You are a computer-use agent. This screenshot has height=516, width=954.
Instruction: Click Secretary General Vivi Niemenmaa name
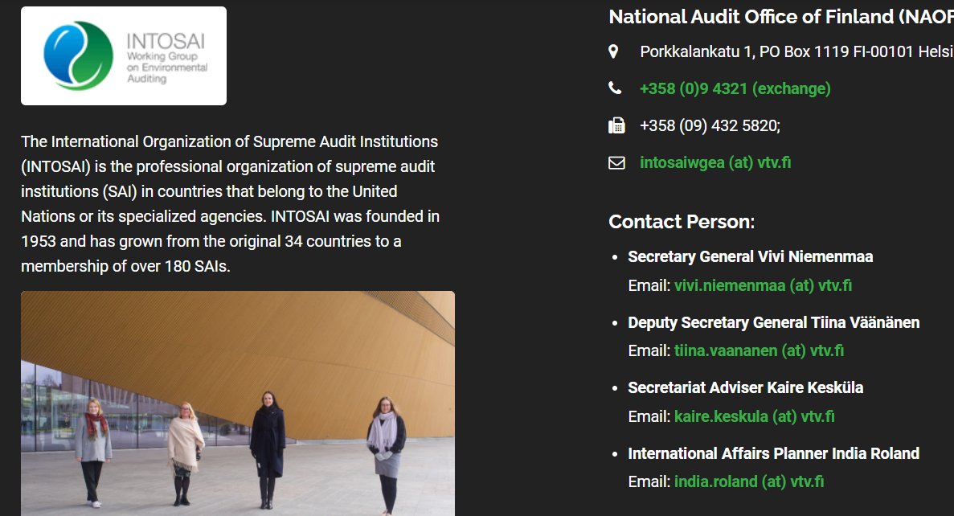click(x=750, y=256)
